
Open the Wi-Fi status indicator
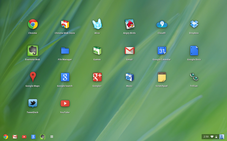pyautogui.click(x=212, y=137)
